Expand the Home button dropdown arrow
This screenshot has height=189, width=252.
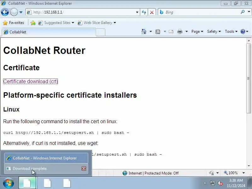(151, 31)
